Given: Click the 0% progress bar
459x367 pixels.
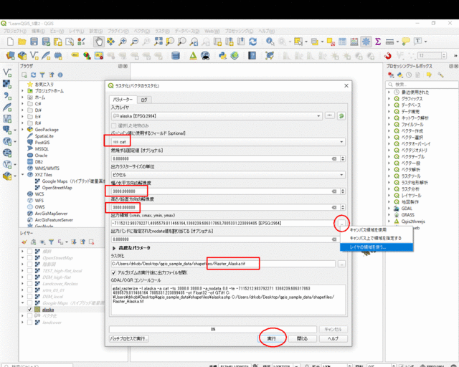Looking at the screenshot, I should 213,329.
